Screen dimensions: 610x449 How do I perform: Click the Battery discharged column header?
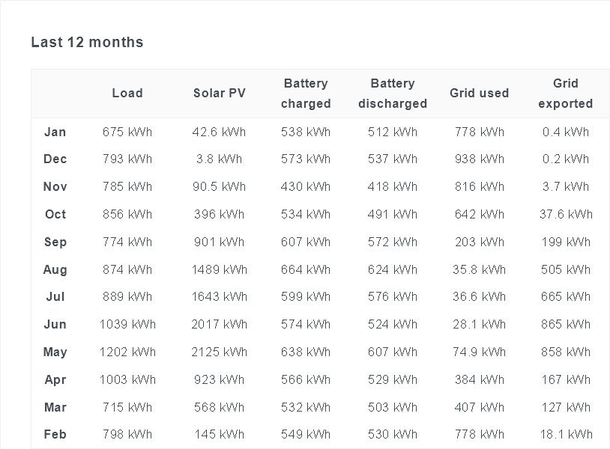point(393,94)
